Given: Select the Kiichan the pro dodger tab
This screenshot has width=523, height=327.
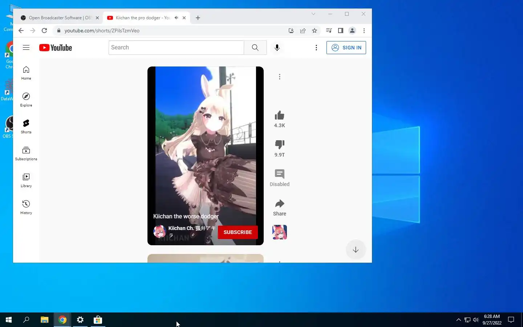Looking at the screenshot, I should 143,18.
